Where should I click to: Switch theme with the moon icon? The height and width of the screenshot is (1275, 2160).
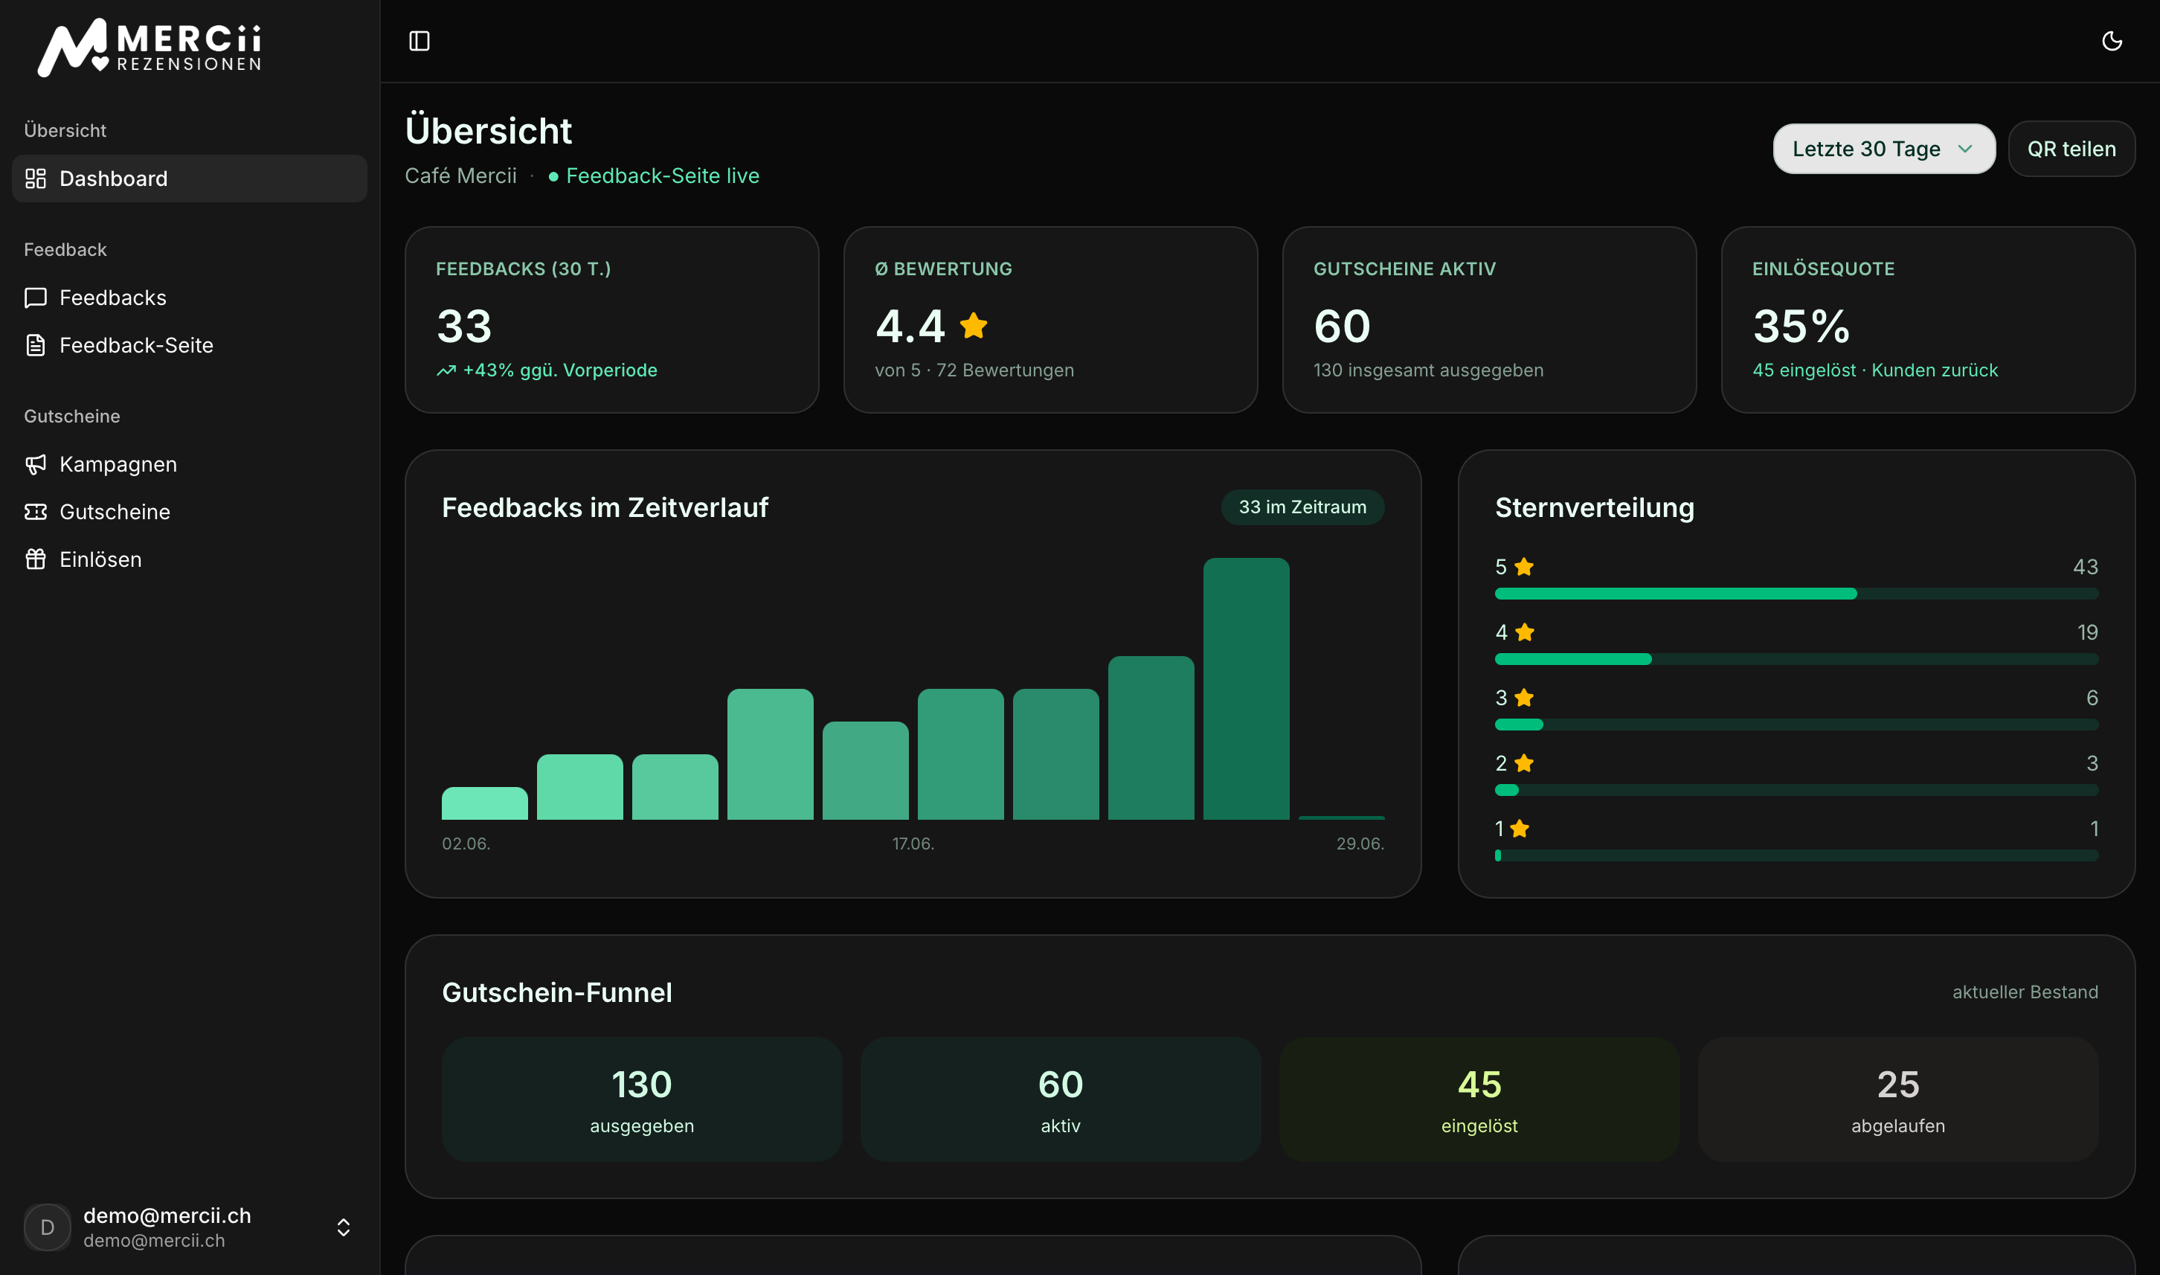pos(2112,41)
